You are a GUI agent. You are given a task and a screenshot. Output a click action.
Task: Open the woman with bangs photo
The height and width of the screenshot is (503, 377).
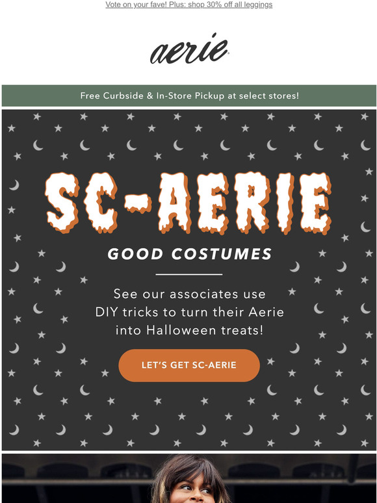[x=189, y=478]
